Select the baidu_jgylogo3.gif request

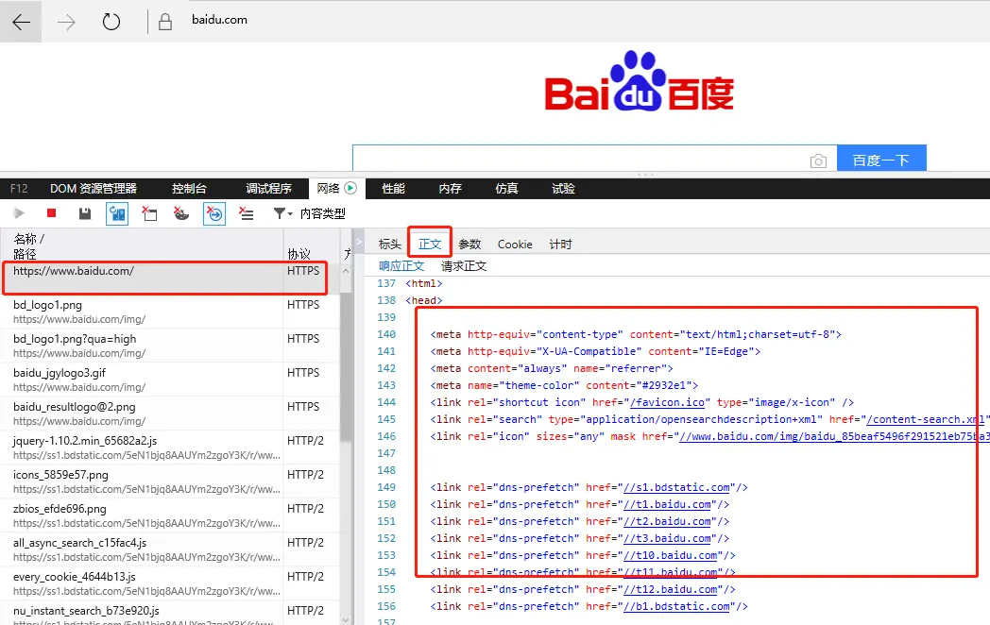pyautogui.click(x=170, y=380)
